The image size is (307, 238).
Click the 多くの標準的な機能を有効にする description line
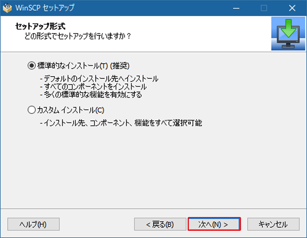[91, 94]
